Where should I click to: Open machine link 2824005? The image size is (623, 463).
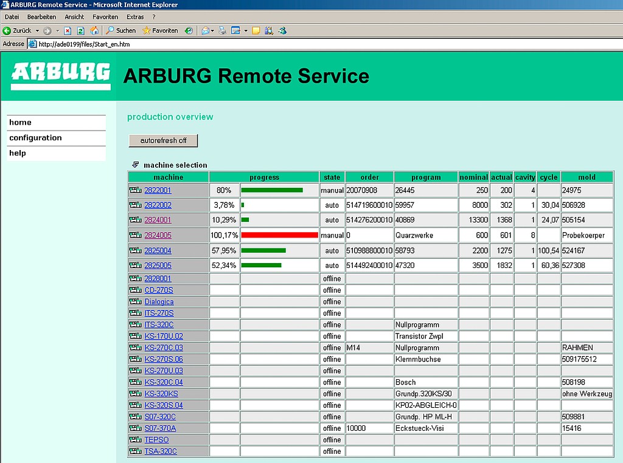[158, 235]
